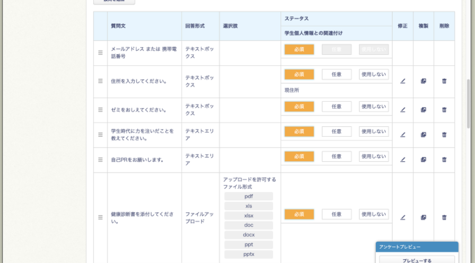
Task: Click the add question button at top
Action: click(114, 2)
